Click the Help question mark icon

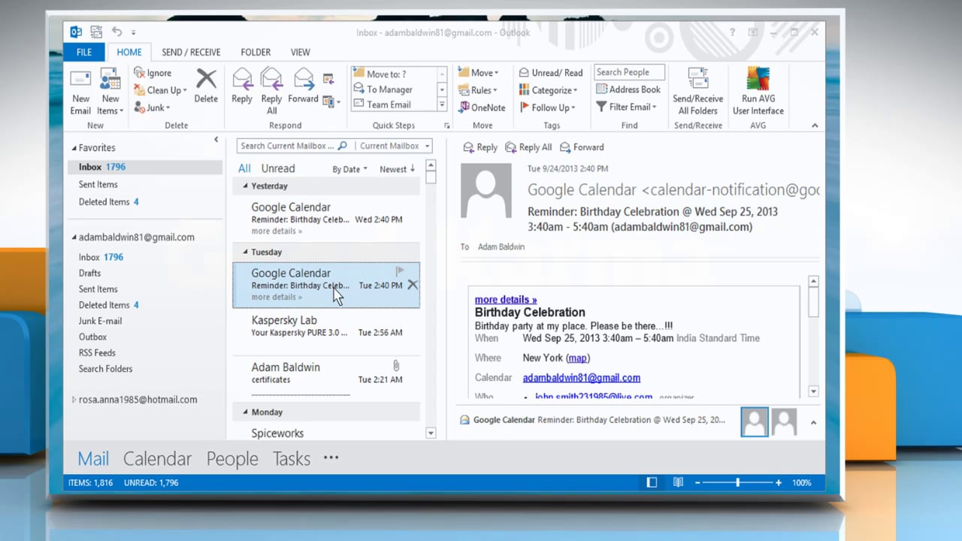tap(732, 32)
